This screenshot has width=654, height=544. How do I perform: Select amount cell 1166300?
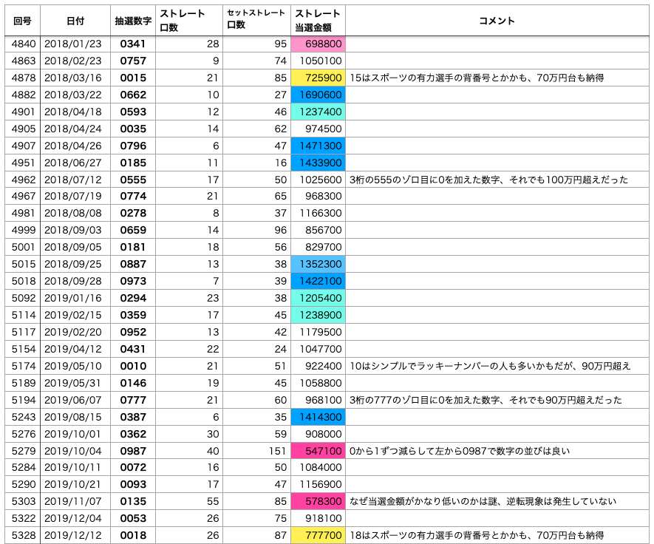pyautogui.click(x=318, y=213)
